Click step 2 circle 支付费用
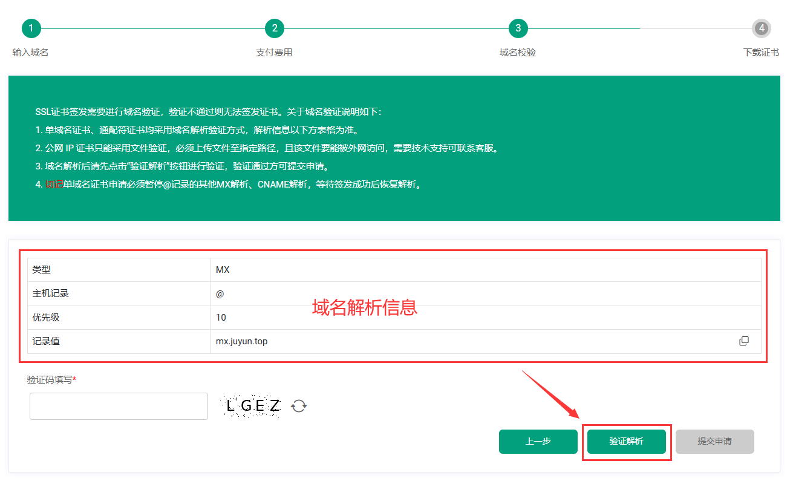793x481 pixels. pyautogui.click(x=275, y=28)
